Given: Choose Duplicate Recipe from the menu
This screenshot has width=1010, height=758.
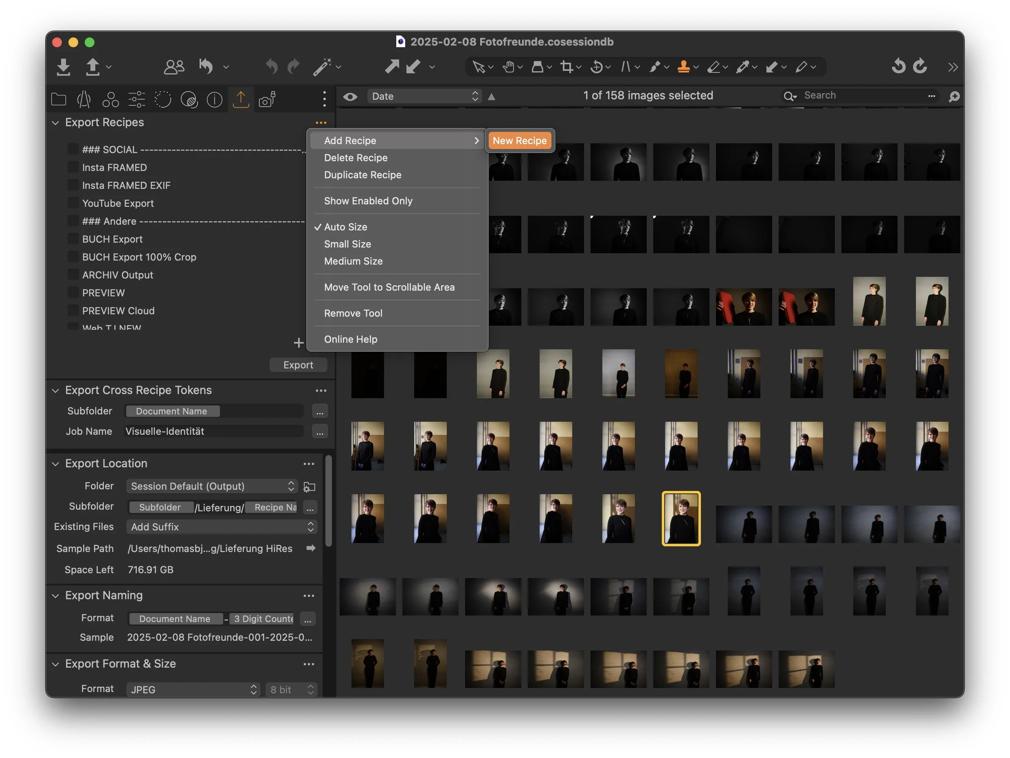Looking at the screenshot, I should pos(362,175).
